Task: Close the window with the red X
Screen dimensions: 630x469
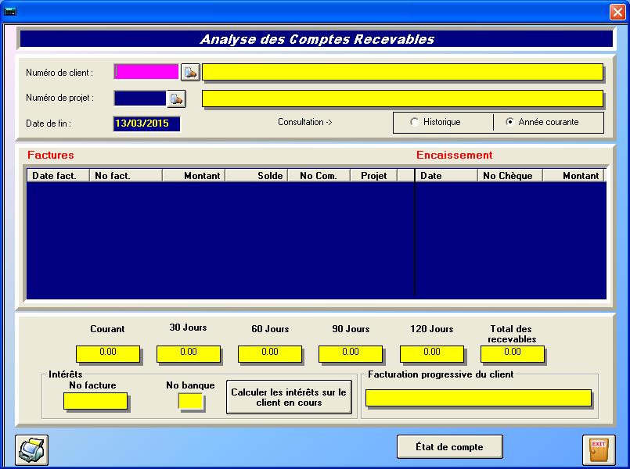Action: (x=617, y=12)
